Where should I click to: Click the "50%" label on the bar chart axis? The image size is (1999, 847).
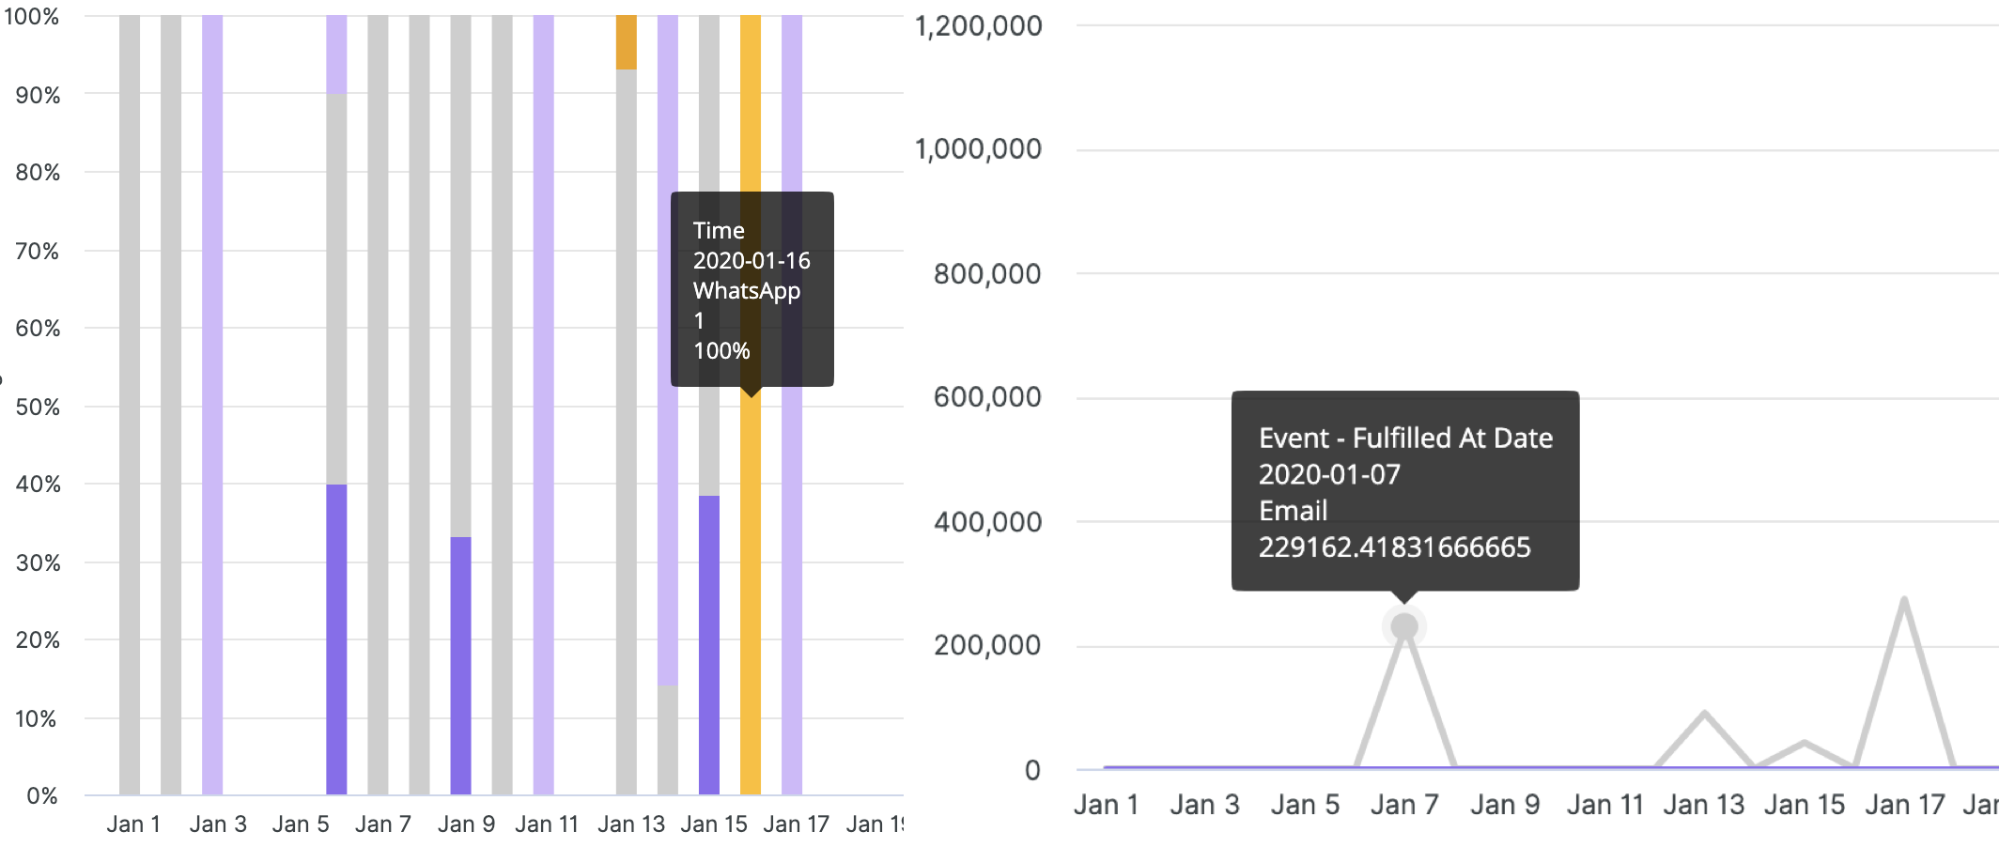pyautogui.click(x=38, y=407)
